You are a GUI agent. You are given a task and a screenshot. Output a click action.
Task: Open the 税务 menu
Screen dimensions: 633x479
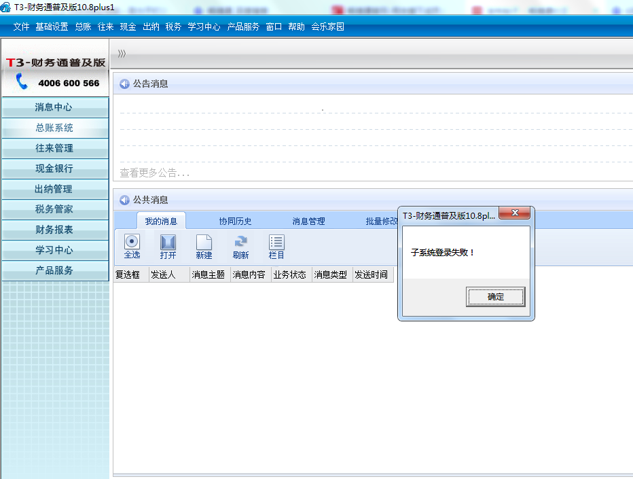pos(173,26)
